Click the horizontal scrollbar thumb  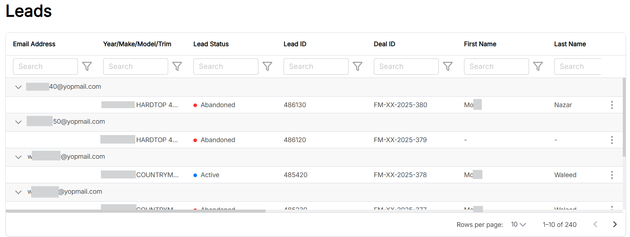click(136, 211)
